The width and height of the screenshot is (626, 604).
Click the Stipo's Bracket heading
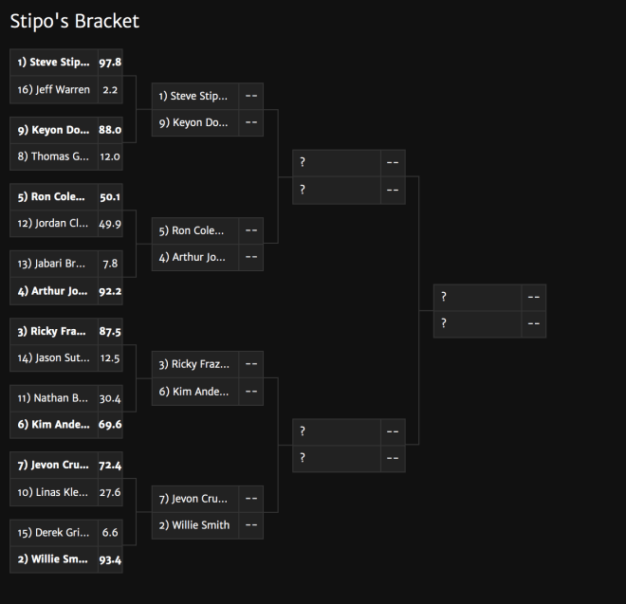coord(75,21)
